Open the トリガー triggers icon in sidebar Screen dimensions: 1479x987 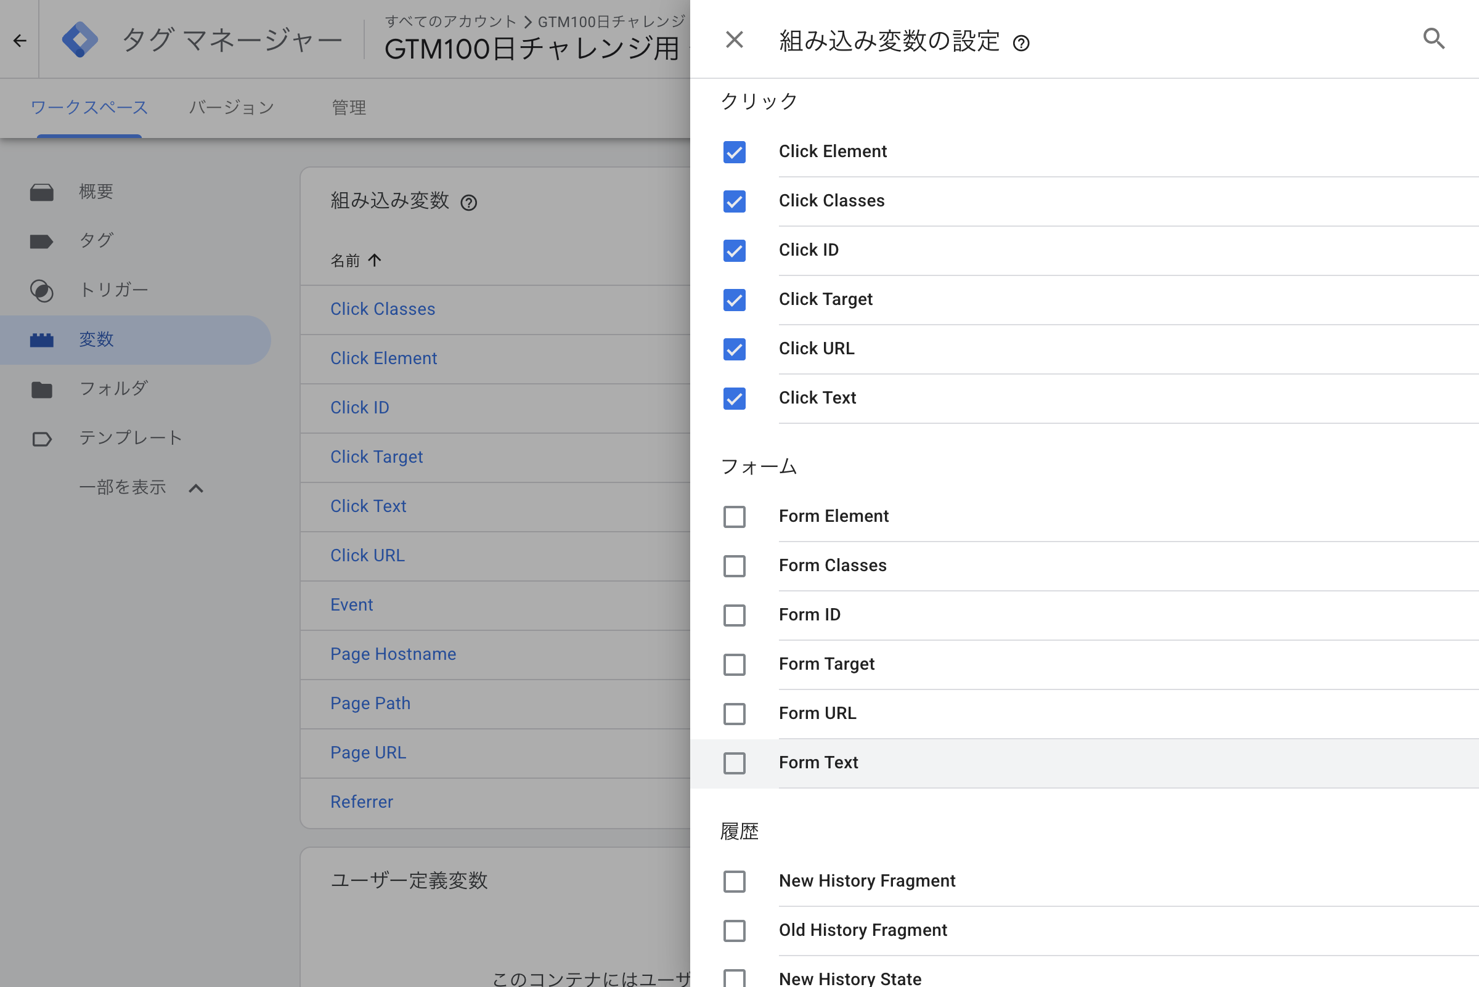(x=41, y=291)
